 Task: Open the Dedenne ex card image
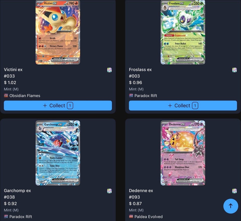pyautogui.click(x=183, y=153)
